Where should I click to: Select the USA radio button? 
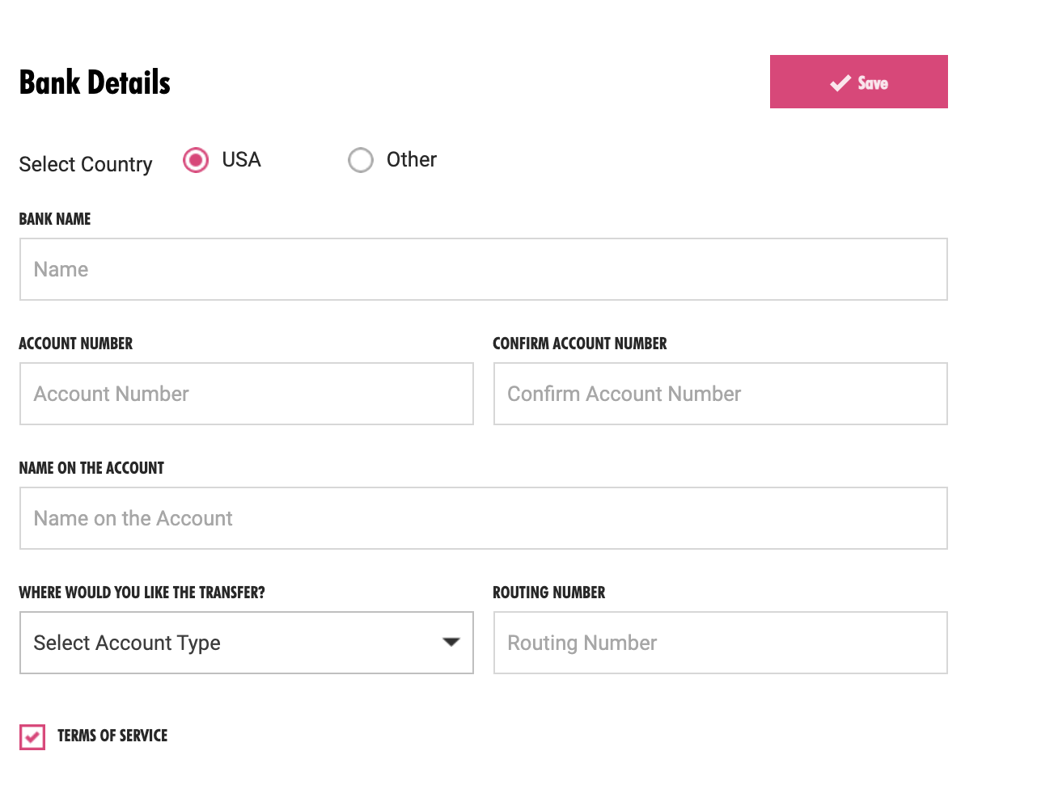click(x=196, y=160)
